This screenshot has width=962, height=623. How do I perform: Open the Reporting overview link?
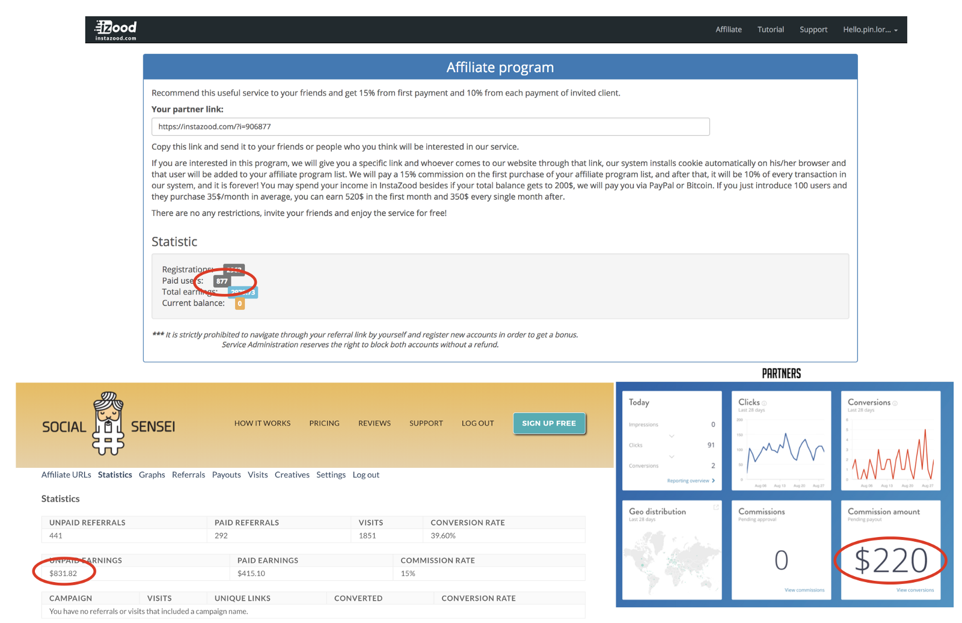tap(691, 481)
